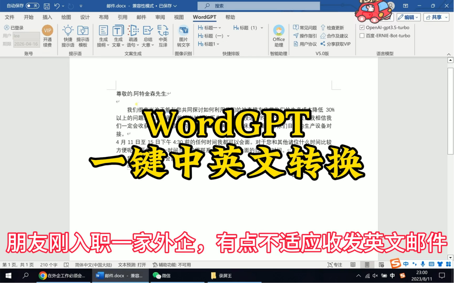The width and height of the screenshot is (454, 283).
Task: Uncheck the OpenAI-gpt3.5-turbo checkbox
Action: pyautogui.click(x=362, y=28)
